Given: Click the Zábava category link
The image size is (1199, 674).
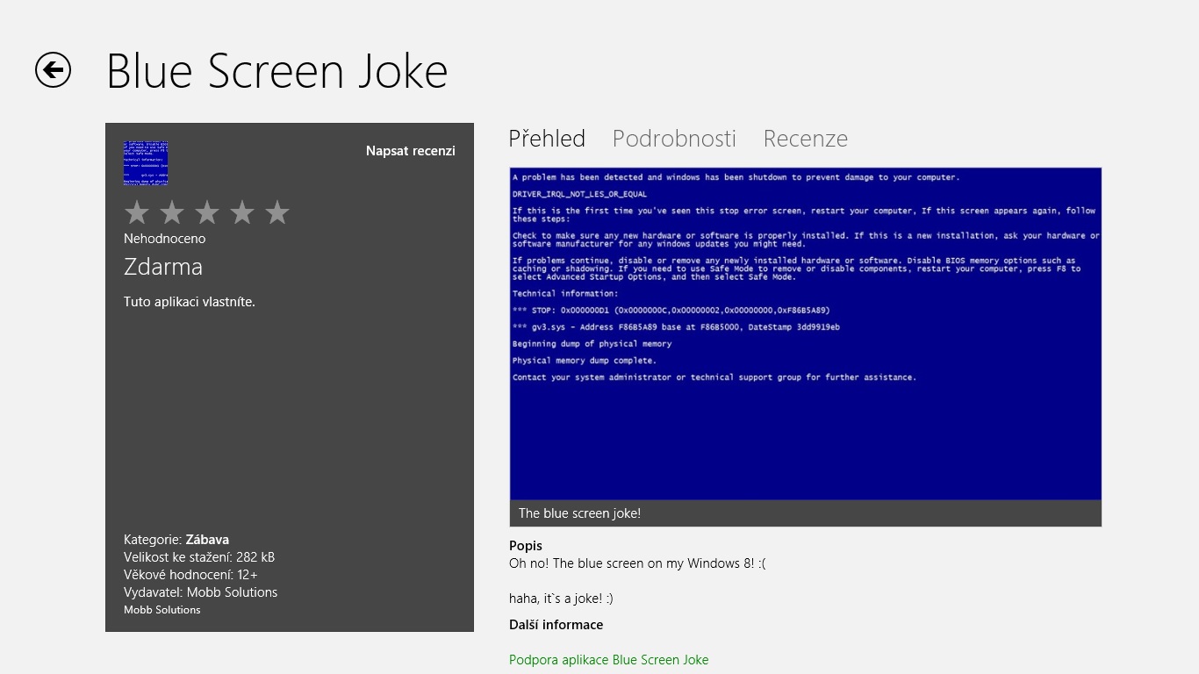Looking at the screenshot, I should (207, 540).
